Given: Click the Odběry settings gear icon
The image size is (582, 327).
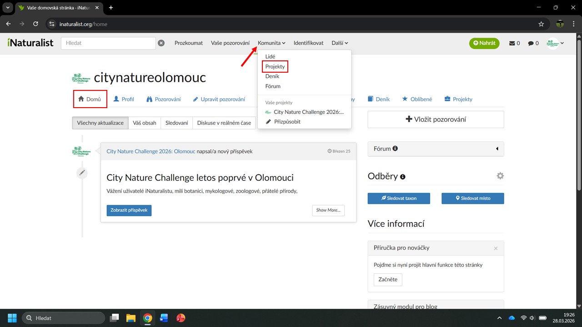Looking at the screenshot, I should [500, 176].
